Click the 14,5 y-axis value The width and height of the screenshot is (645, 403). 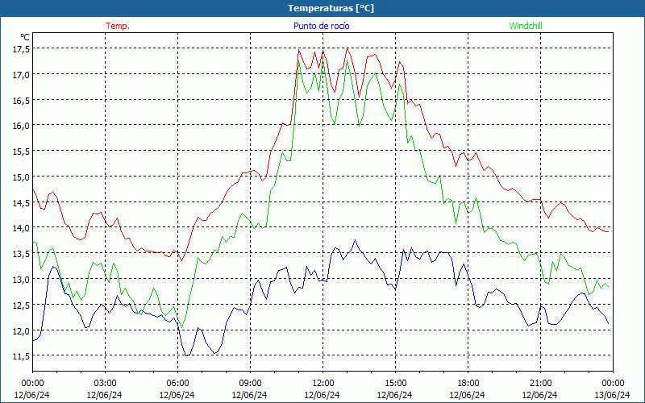pos(21,202)
